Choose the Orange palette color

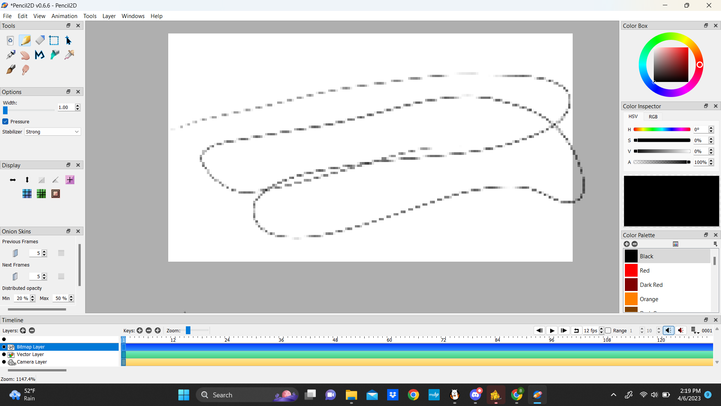click(649, 299)
